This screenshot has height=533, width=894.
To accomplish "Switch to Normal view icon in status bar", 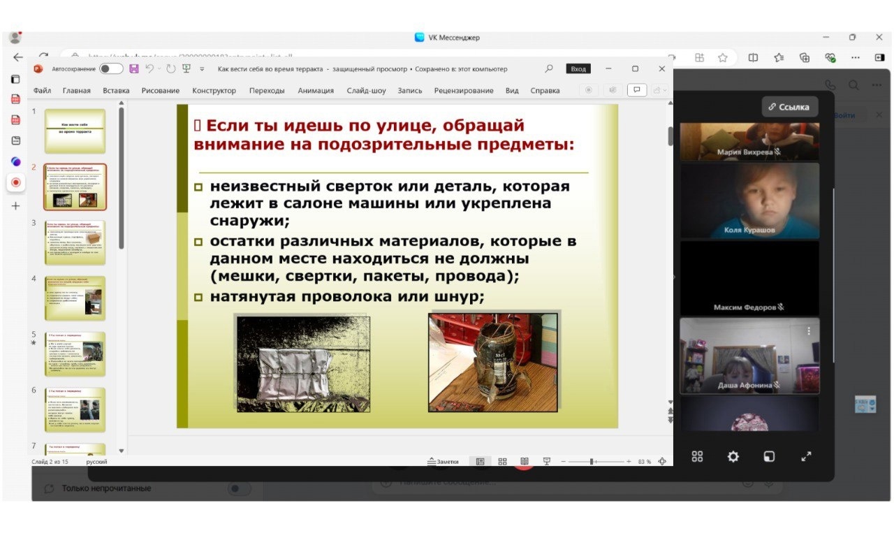I will 480,462.
